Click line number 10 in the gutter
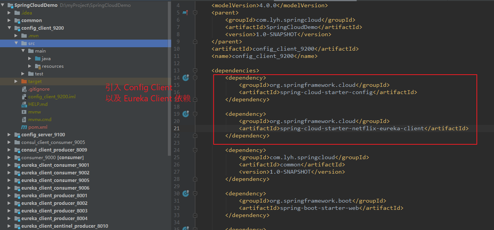The image size is (494, 230). click(176, 49)
